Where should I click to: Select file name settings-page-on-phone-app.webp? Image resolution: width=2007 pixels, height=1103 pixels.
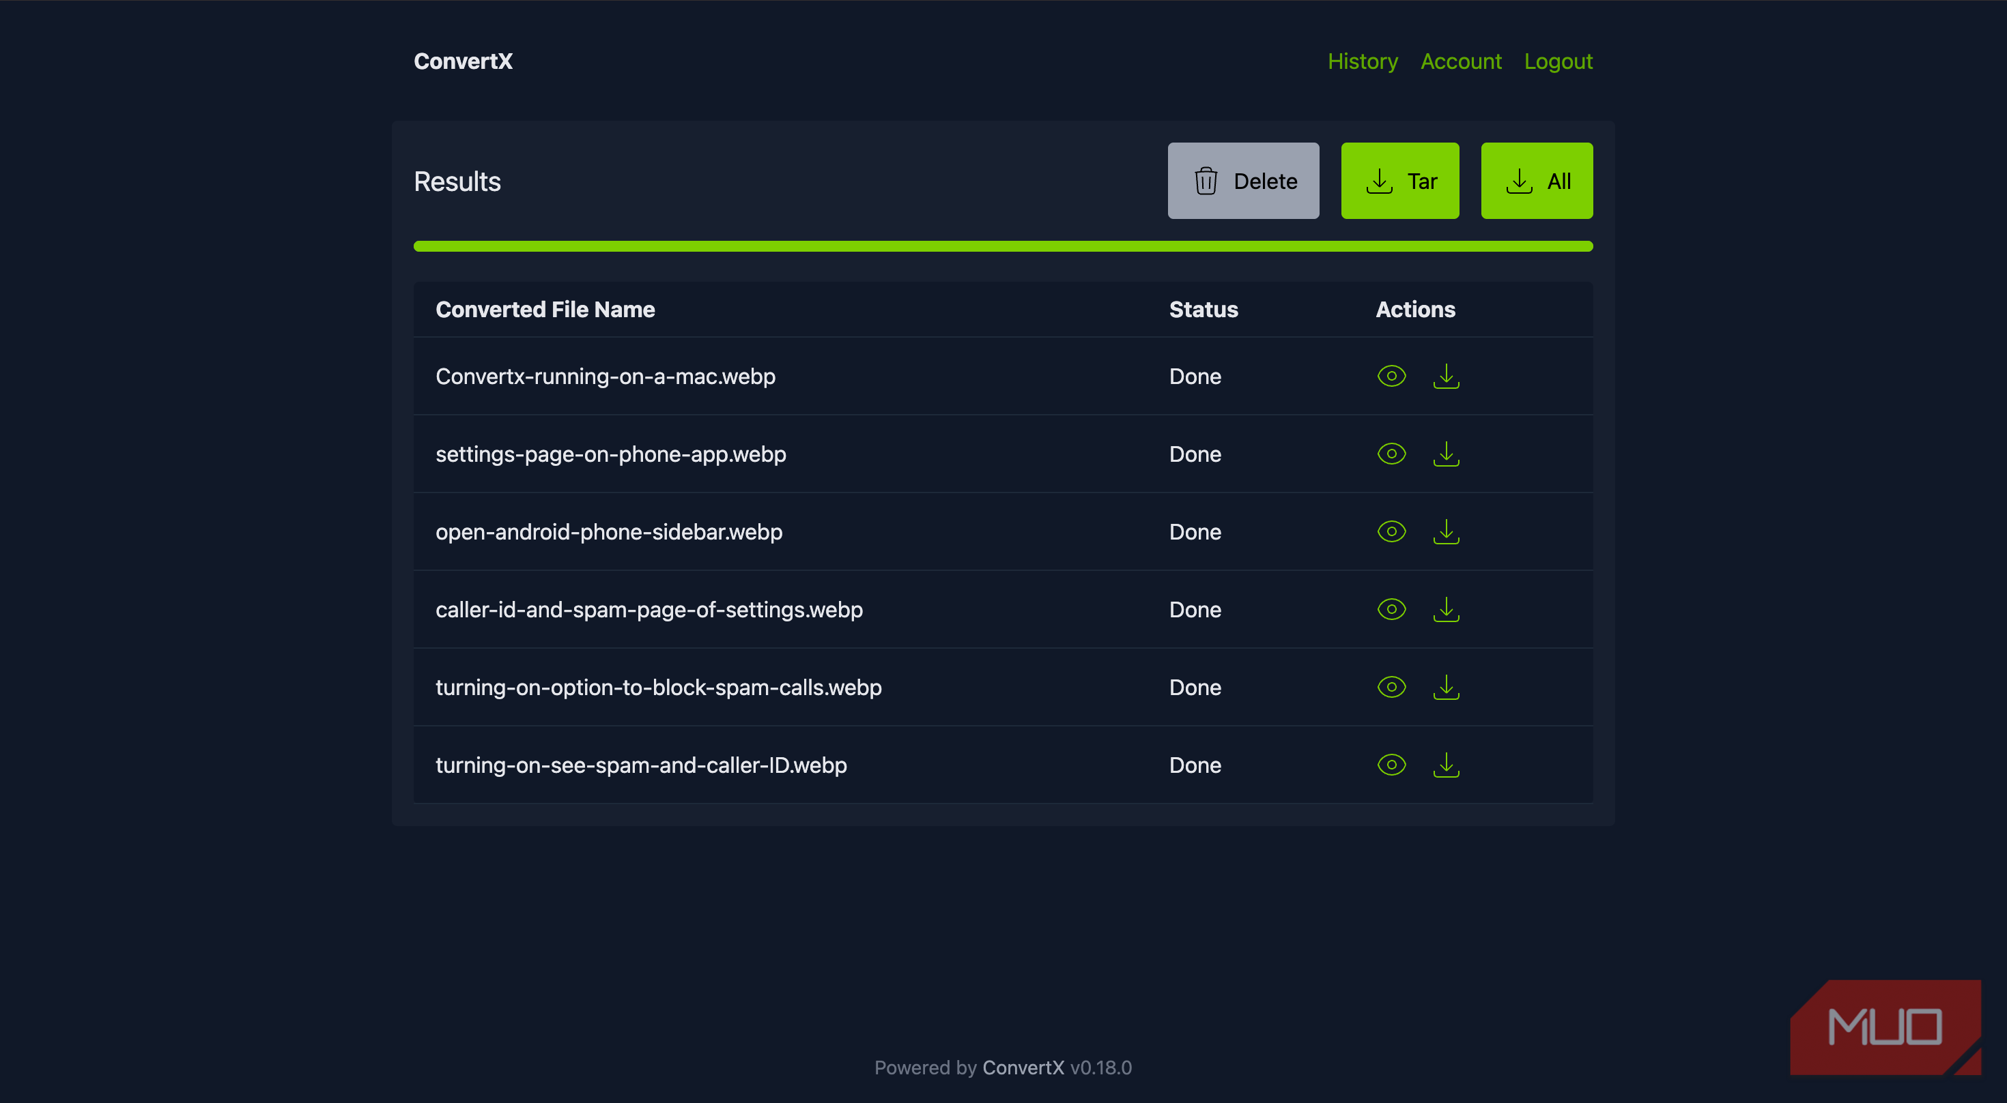[x=611, y=454]
